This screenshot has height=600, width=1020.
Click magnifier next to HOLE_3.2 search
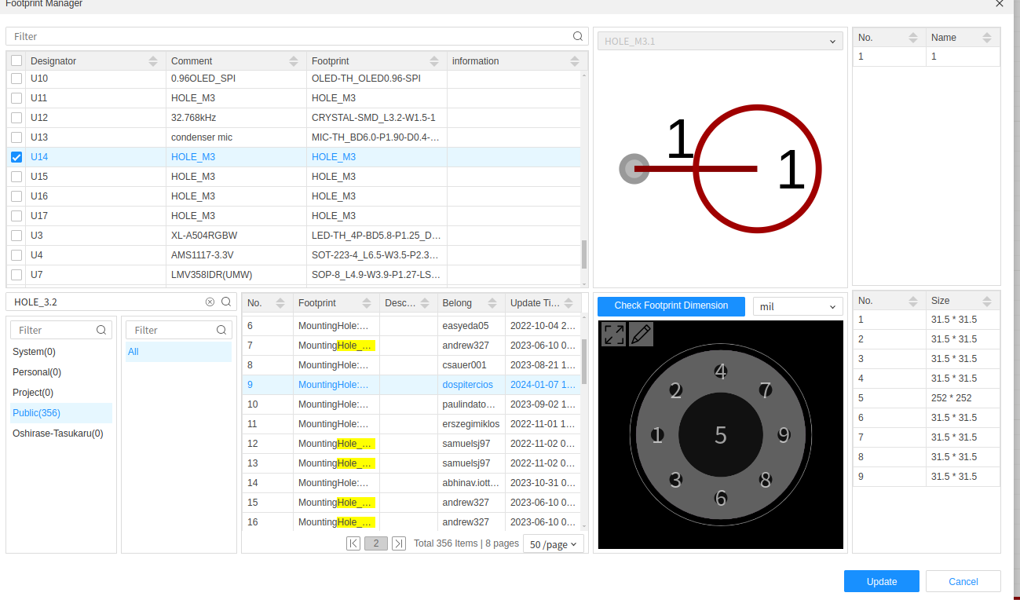coord(226,302)
